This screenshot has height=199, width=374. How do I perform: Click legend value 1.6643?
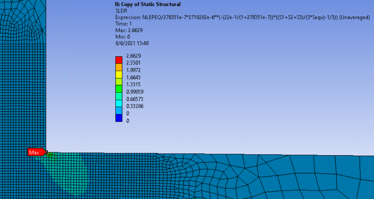(133, 77)
